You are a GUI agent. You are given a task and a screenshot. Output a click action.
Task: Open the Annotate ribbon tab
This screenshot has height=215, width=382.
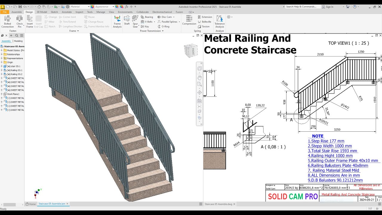tap(67, 12)
